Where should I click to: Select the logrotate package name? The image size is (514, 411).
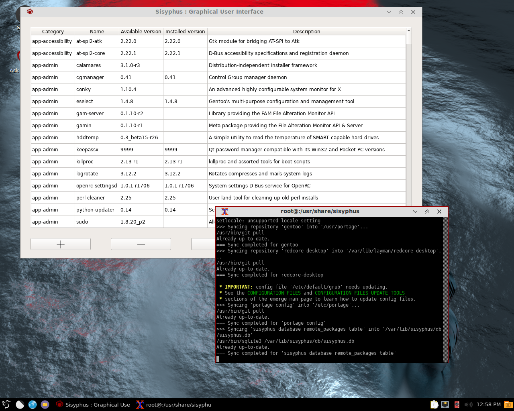pos(87,173)
